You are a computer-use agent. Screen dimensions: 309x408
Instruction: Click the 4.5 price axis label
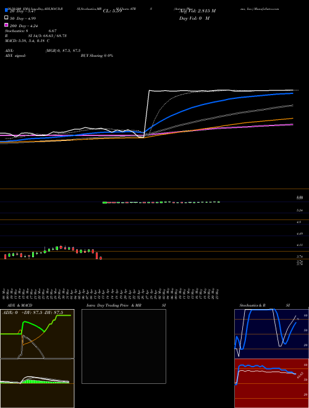coord(299,222)
